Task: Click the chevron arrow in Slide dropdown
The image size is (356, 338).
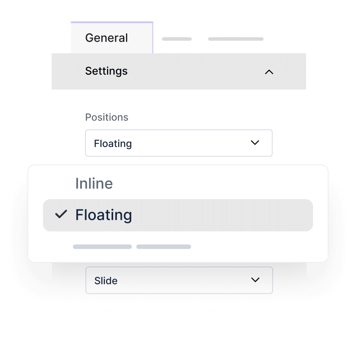Action: [x=255, y=280]
